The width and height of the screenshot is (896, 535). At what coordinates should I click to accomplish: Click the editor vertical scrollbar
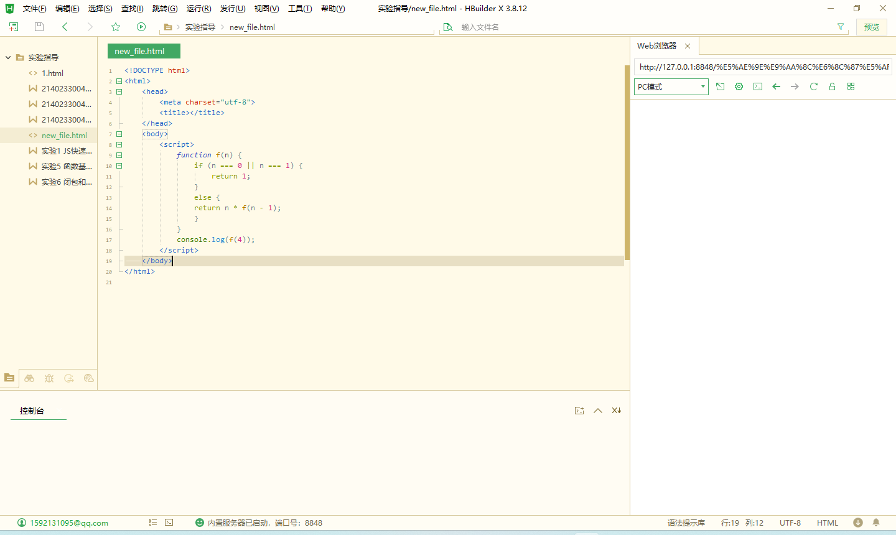627,162
